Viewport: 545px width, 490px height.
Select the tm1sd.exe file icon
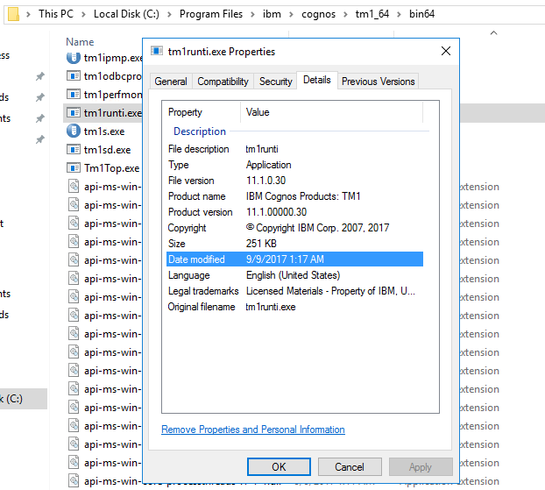(74, 149)
